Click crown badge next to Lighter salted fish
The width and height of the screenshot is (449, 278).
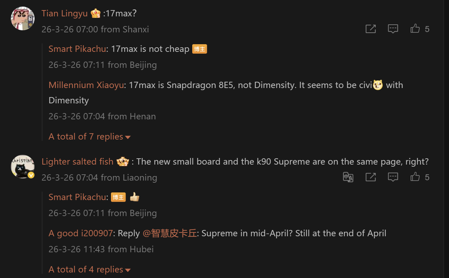(123, 162)
